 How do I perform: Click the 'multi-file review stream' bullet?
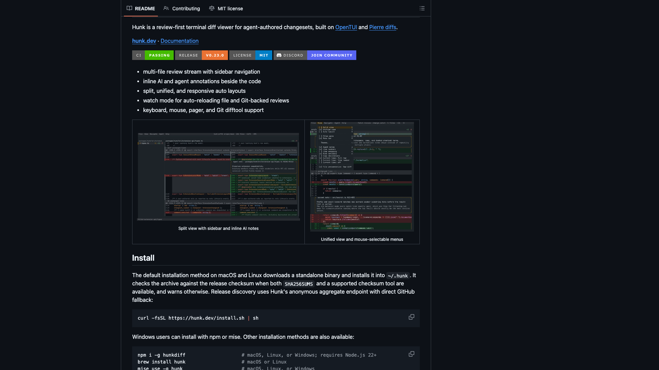tap(201, 72)
